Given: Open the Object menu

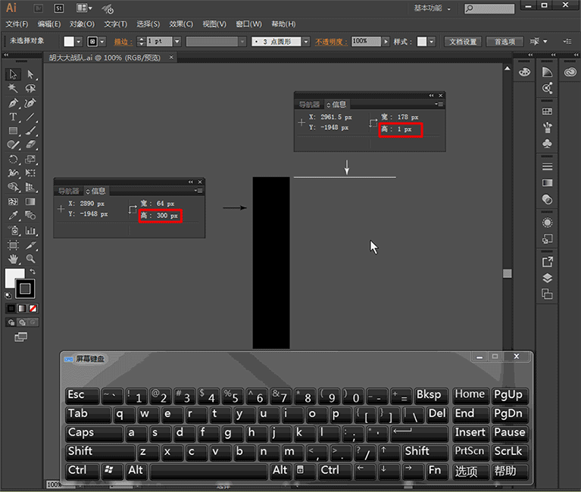Looking at the screenshot, I should [83, 24].
